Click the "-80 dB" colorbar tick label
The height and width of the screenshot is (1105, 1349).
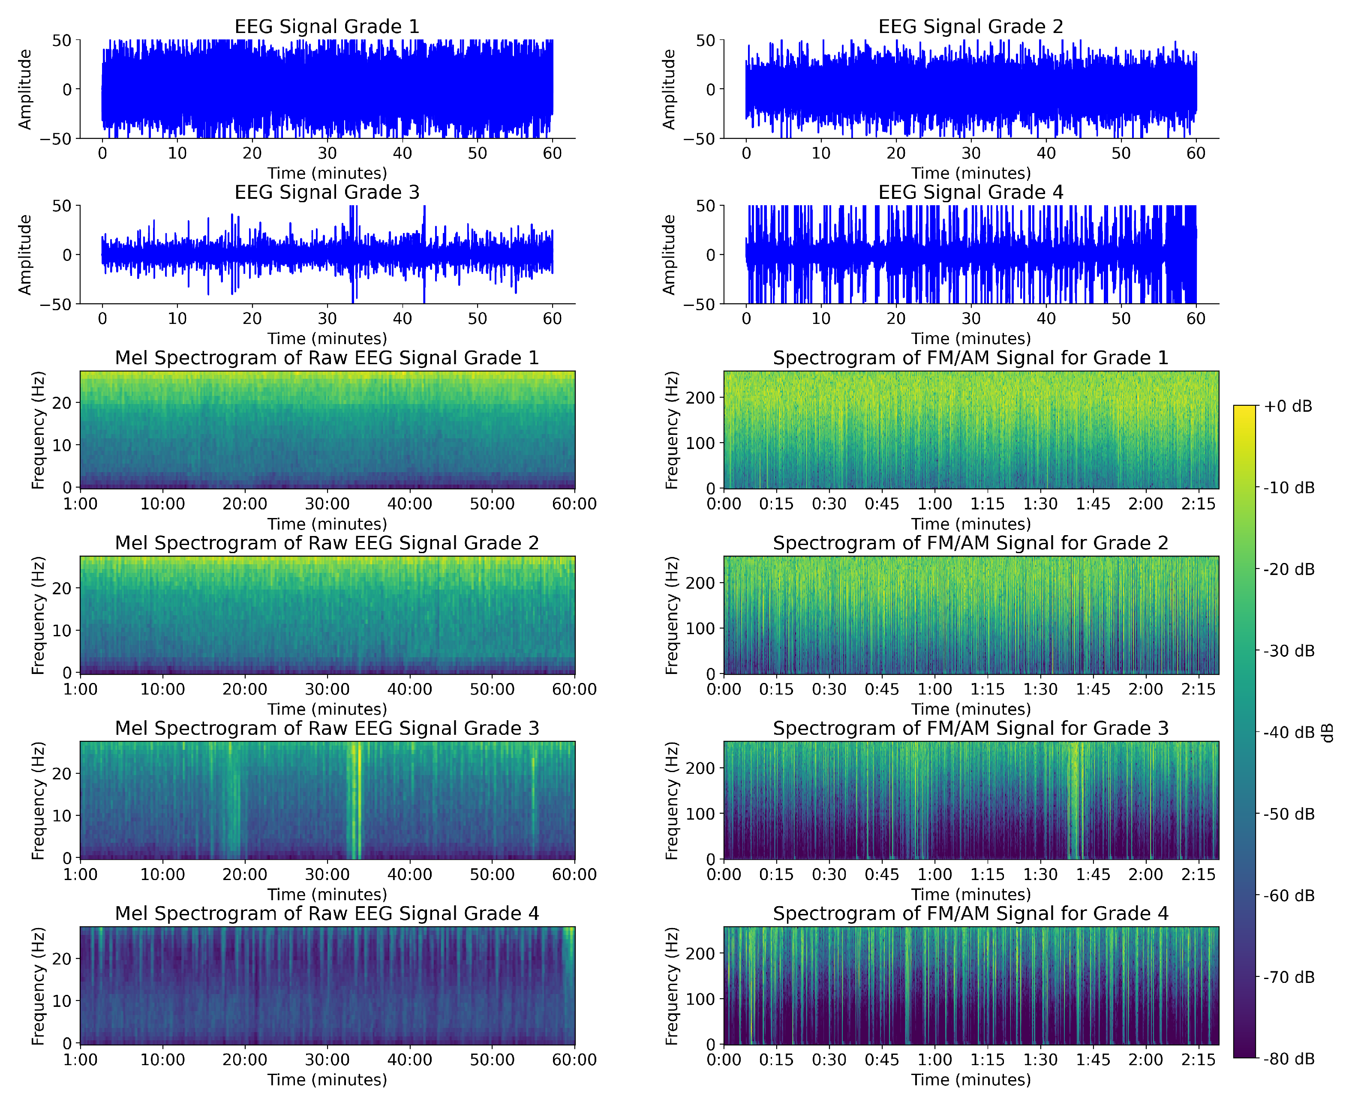(1289, 1059)
